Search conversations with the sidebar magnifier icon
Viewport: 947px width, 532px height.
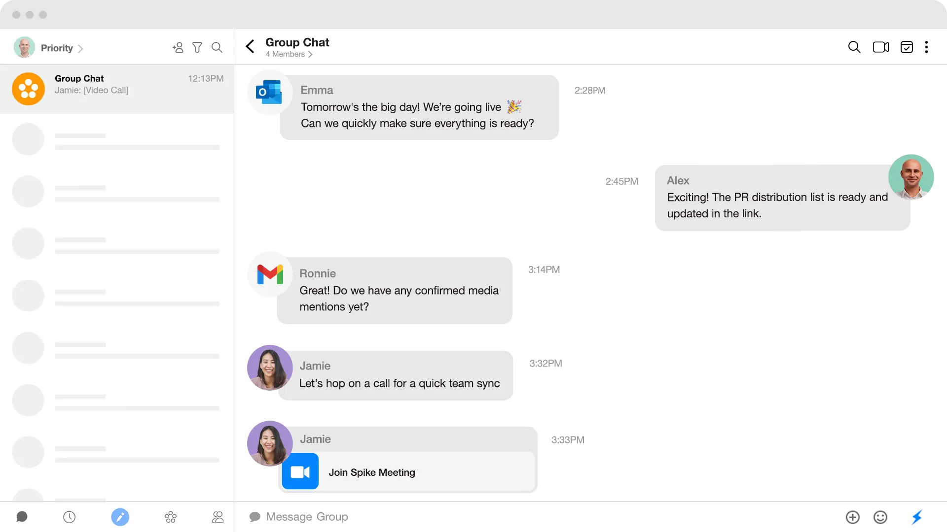[x=217, y=47]
